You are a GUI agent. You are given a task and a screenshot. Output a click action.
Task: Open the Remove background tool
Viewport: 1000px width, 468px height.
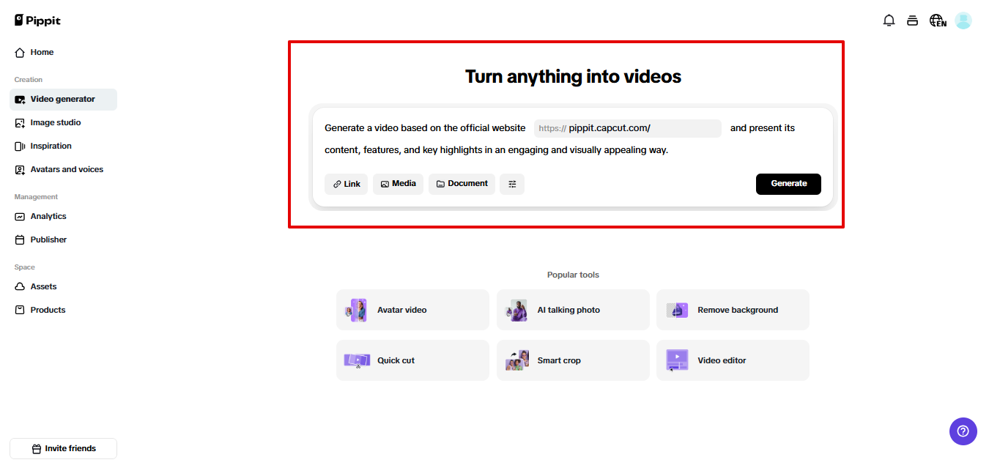pyautogui.click(x=732, y=310)
